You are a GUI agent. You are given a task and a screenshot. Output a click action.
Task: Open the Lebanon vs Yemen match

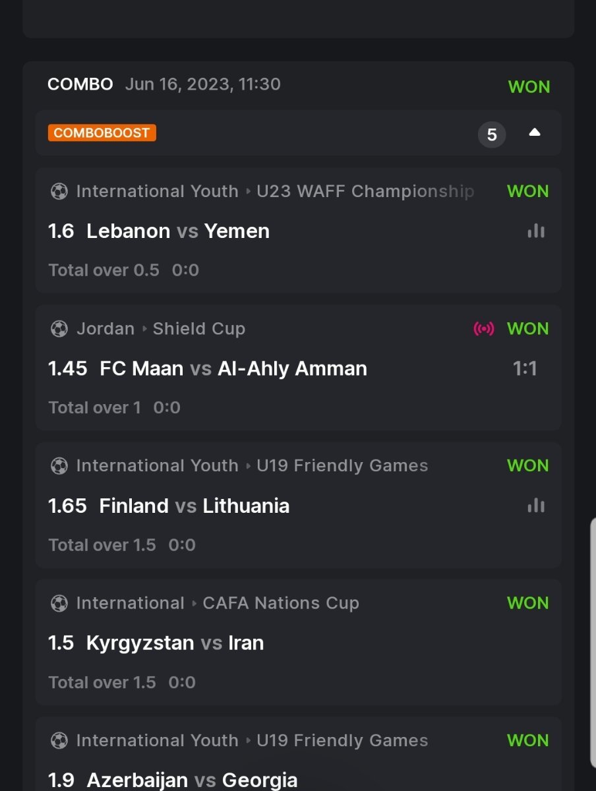click(x=178, y=231)
